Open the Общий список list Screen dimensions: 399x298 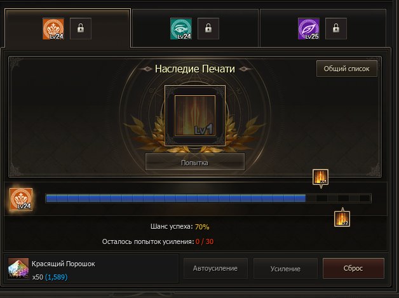346,69
